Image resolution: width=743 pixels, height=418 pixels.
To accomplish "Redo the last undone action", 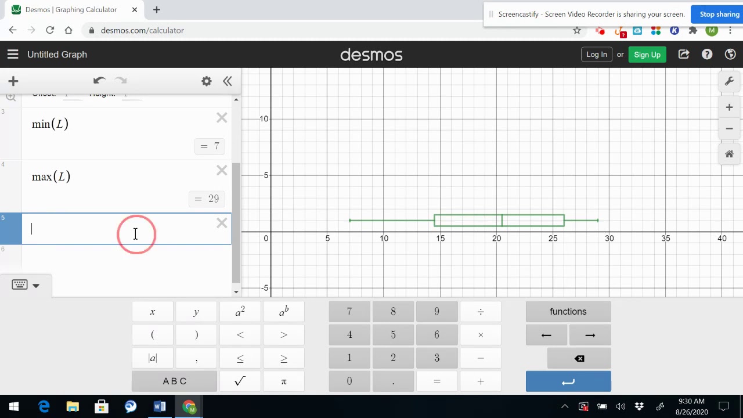I will [121, 81].
